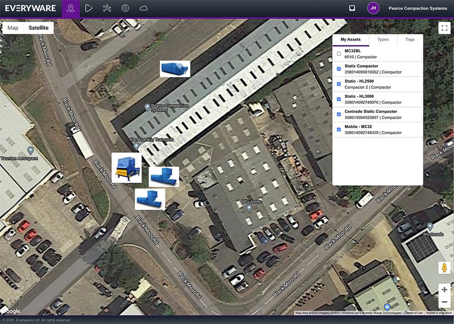The image size is (454, 324).
Task: Zoom in on the map
Action: (444, 290)
